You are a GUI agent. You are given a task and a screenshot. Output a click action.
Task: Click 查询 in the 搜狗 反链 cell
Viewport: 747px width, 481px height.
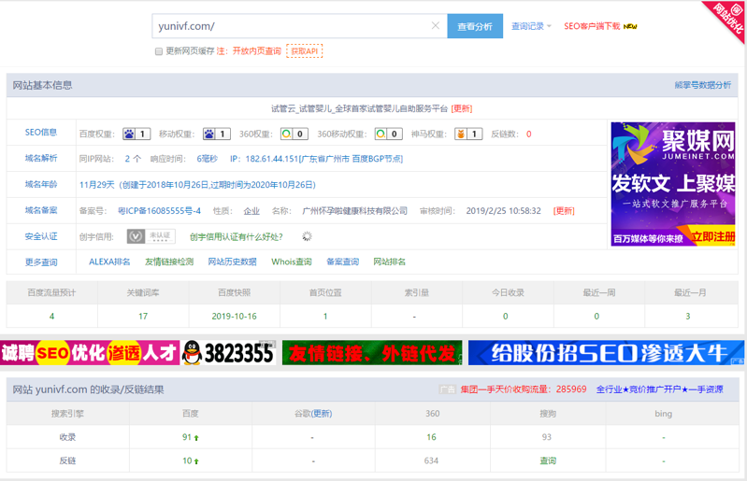click(548, 460)
